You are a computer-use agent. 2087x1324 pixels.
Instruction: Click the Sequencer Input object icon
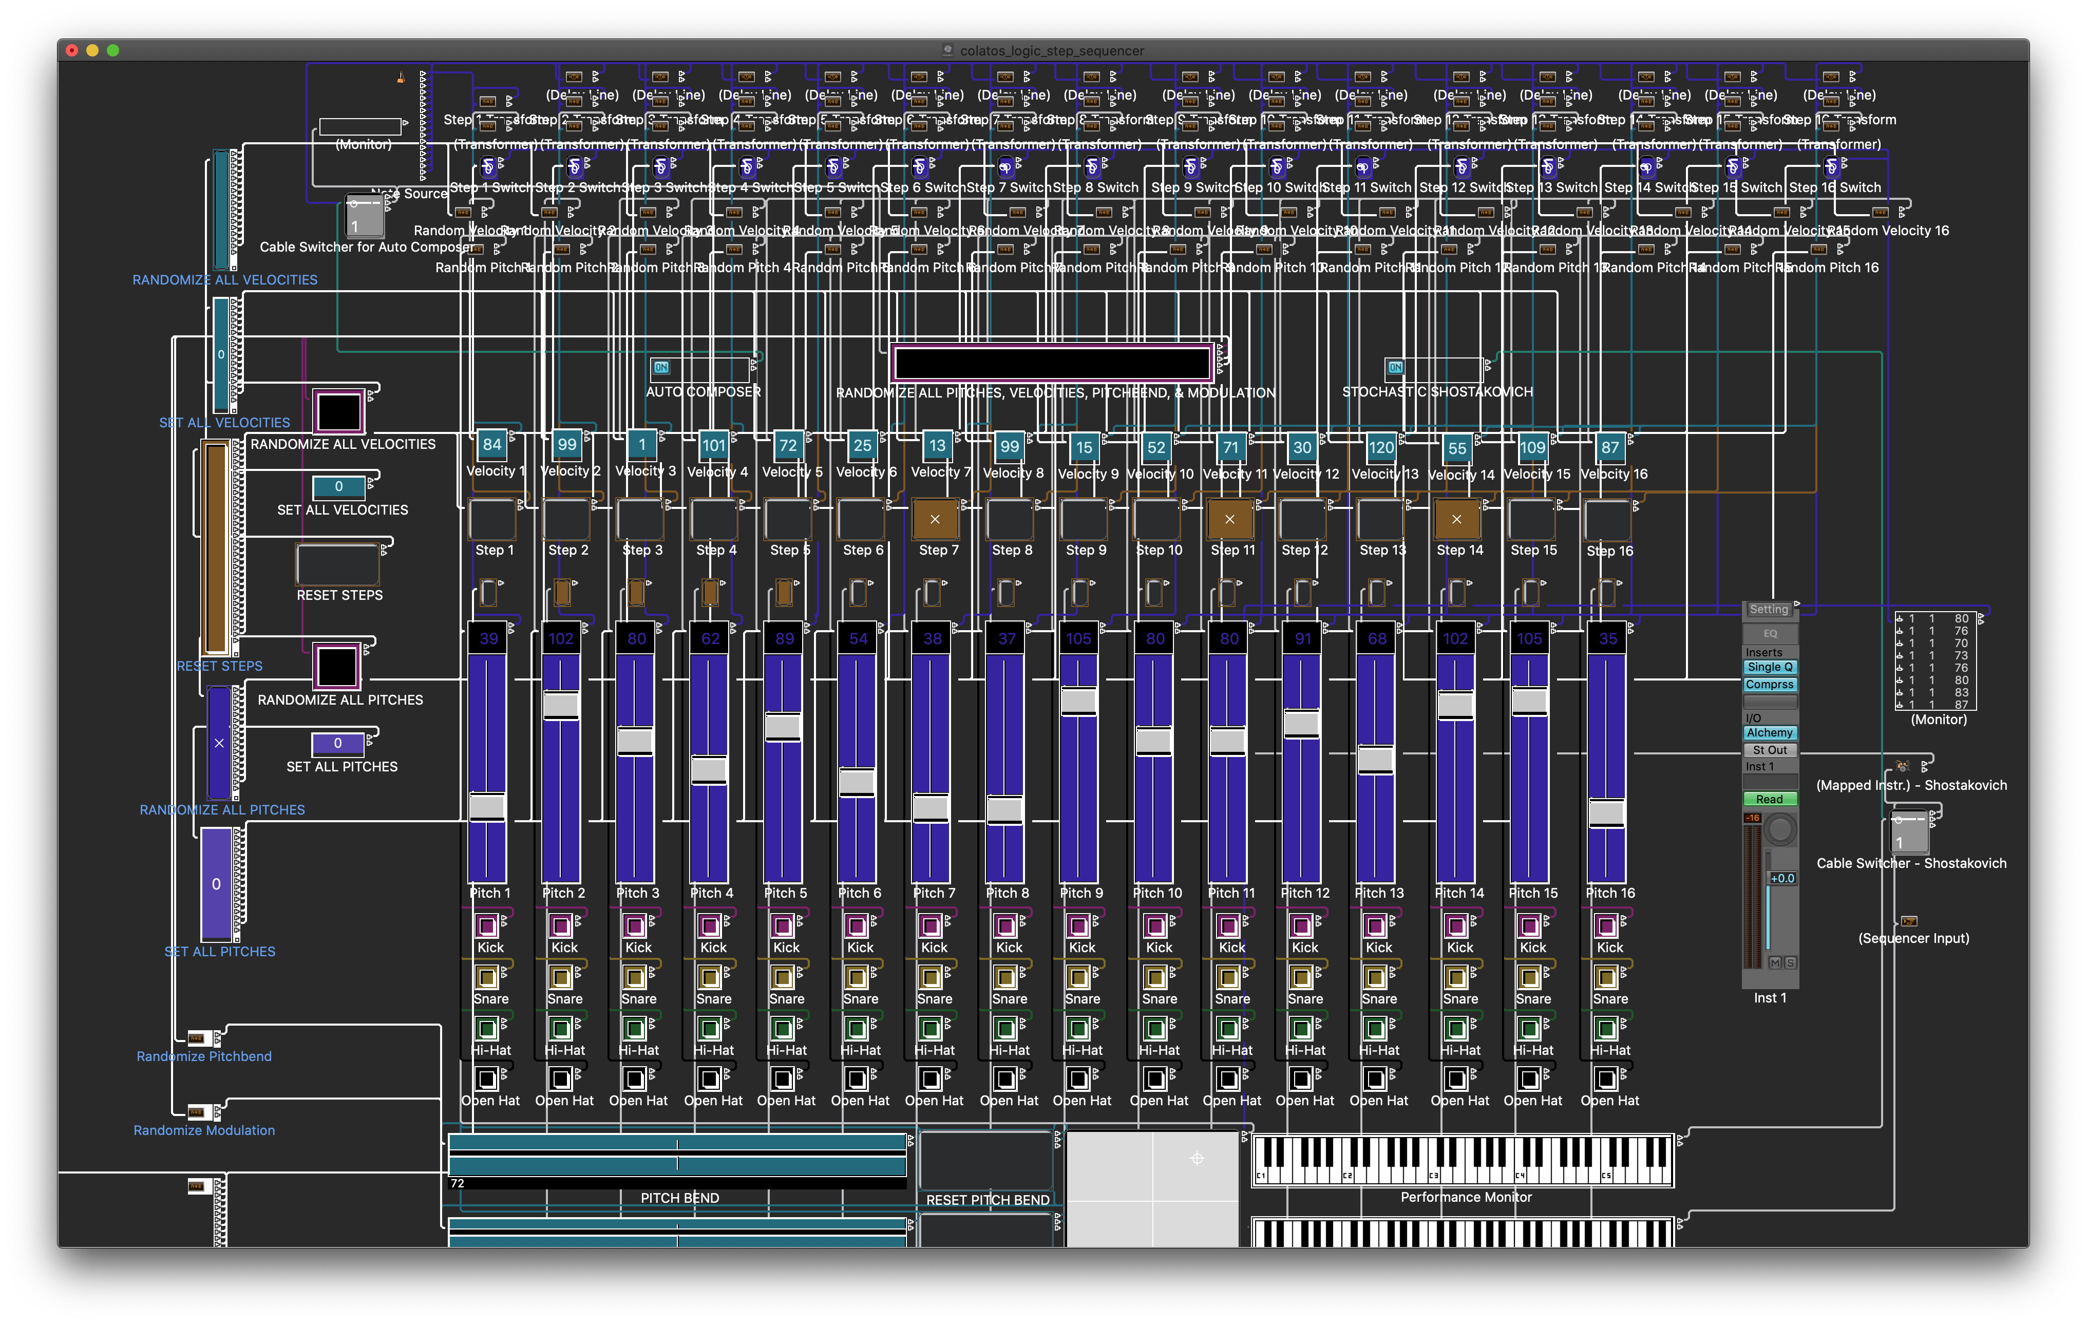[1908, 921]
